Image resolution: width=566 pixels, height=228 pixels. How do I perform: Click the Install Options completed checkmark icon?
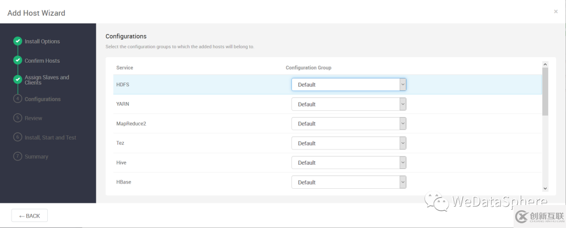(17, 41)
